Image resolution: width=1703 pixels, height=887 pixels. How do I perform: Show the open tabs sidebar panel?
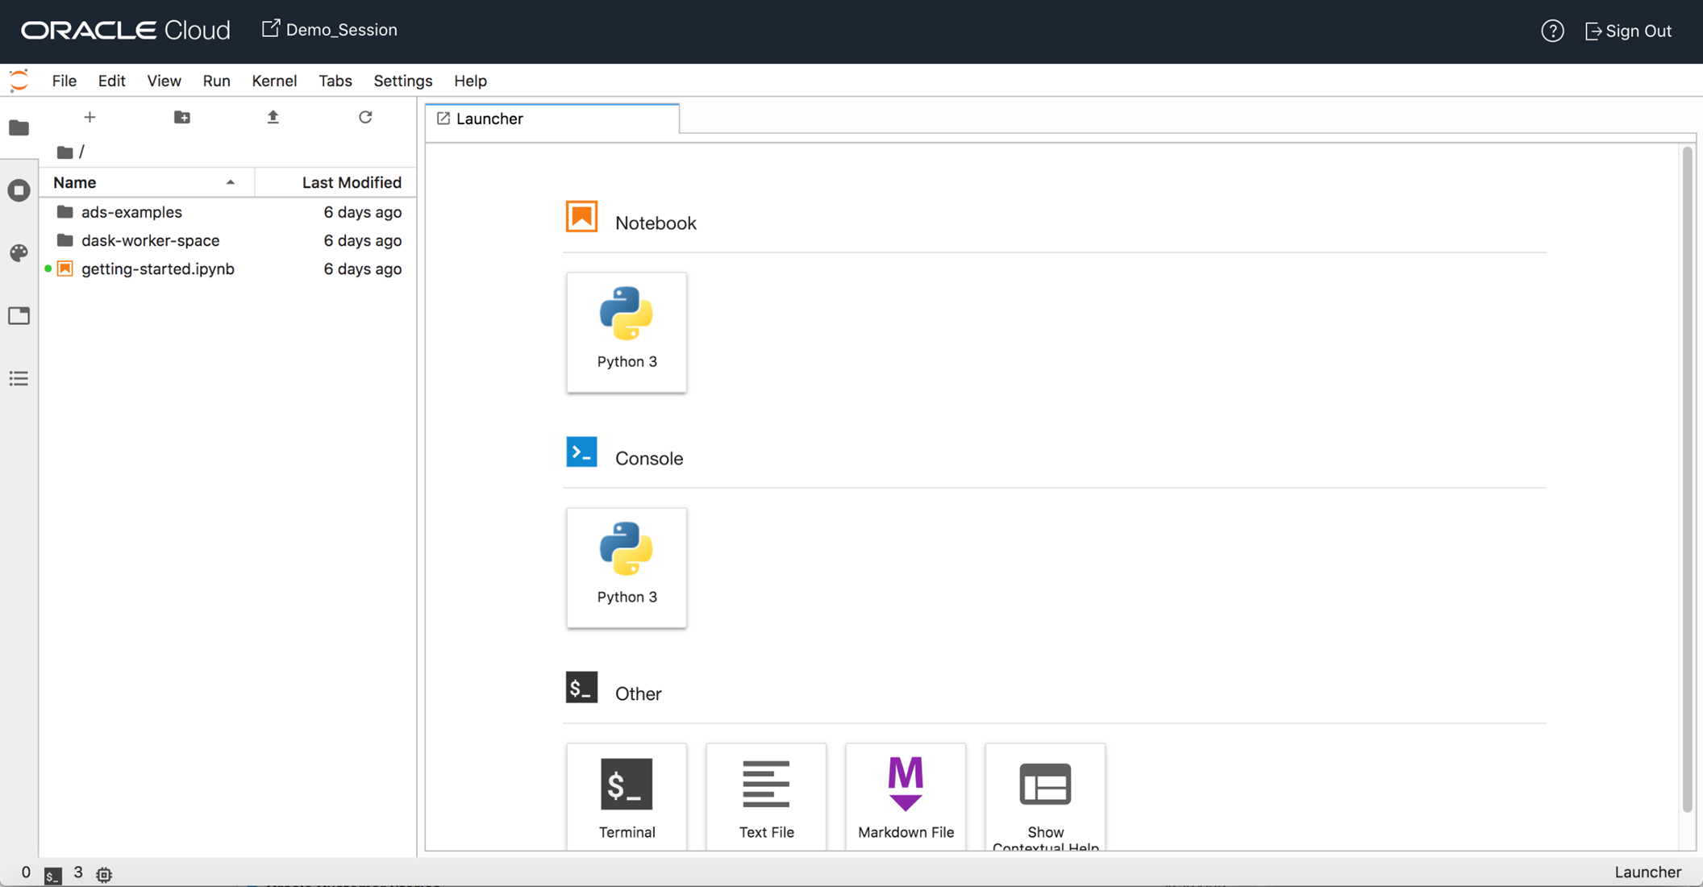point(19,316)
